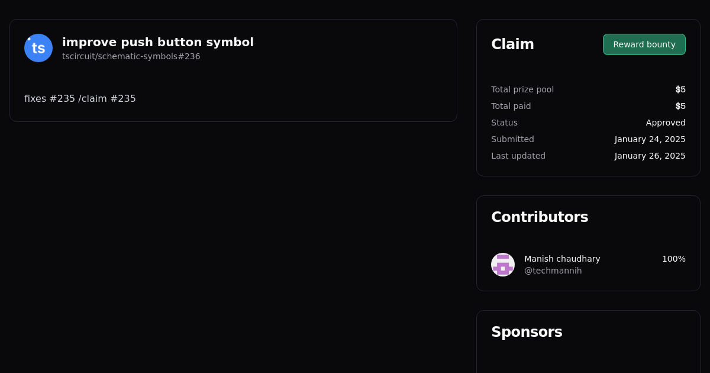The image size is (710, 373).
Task: Click the Contributors section heading
Action: pos(540,217)
